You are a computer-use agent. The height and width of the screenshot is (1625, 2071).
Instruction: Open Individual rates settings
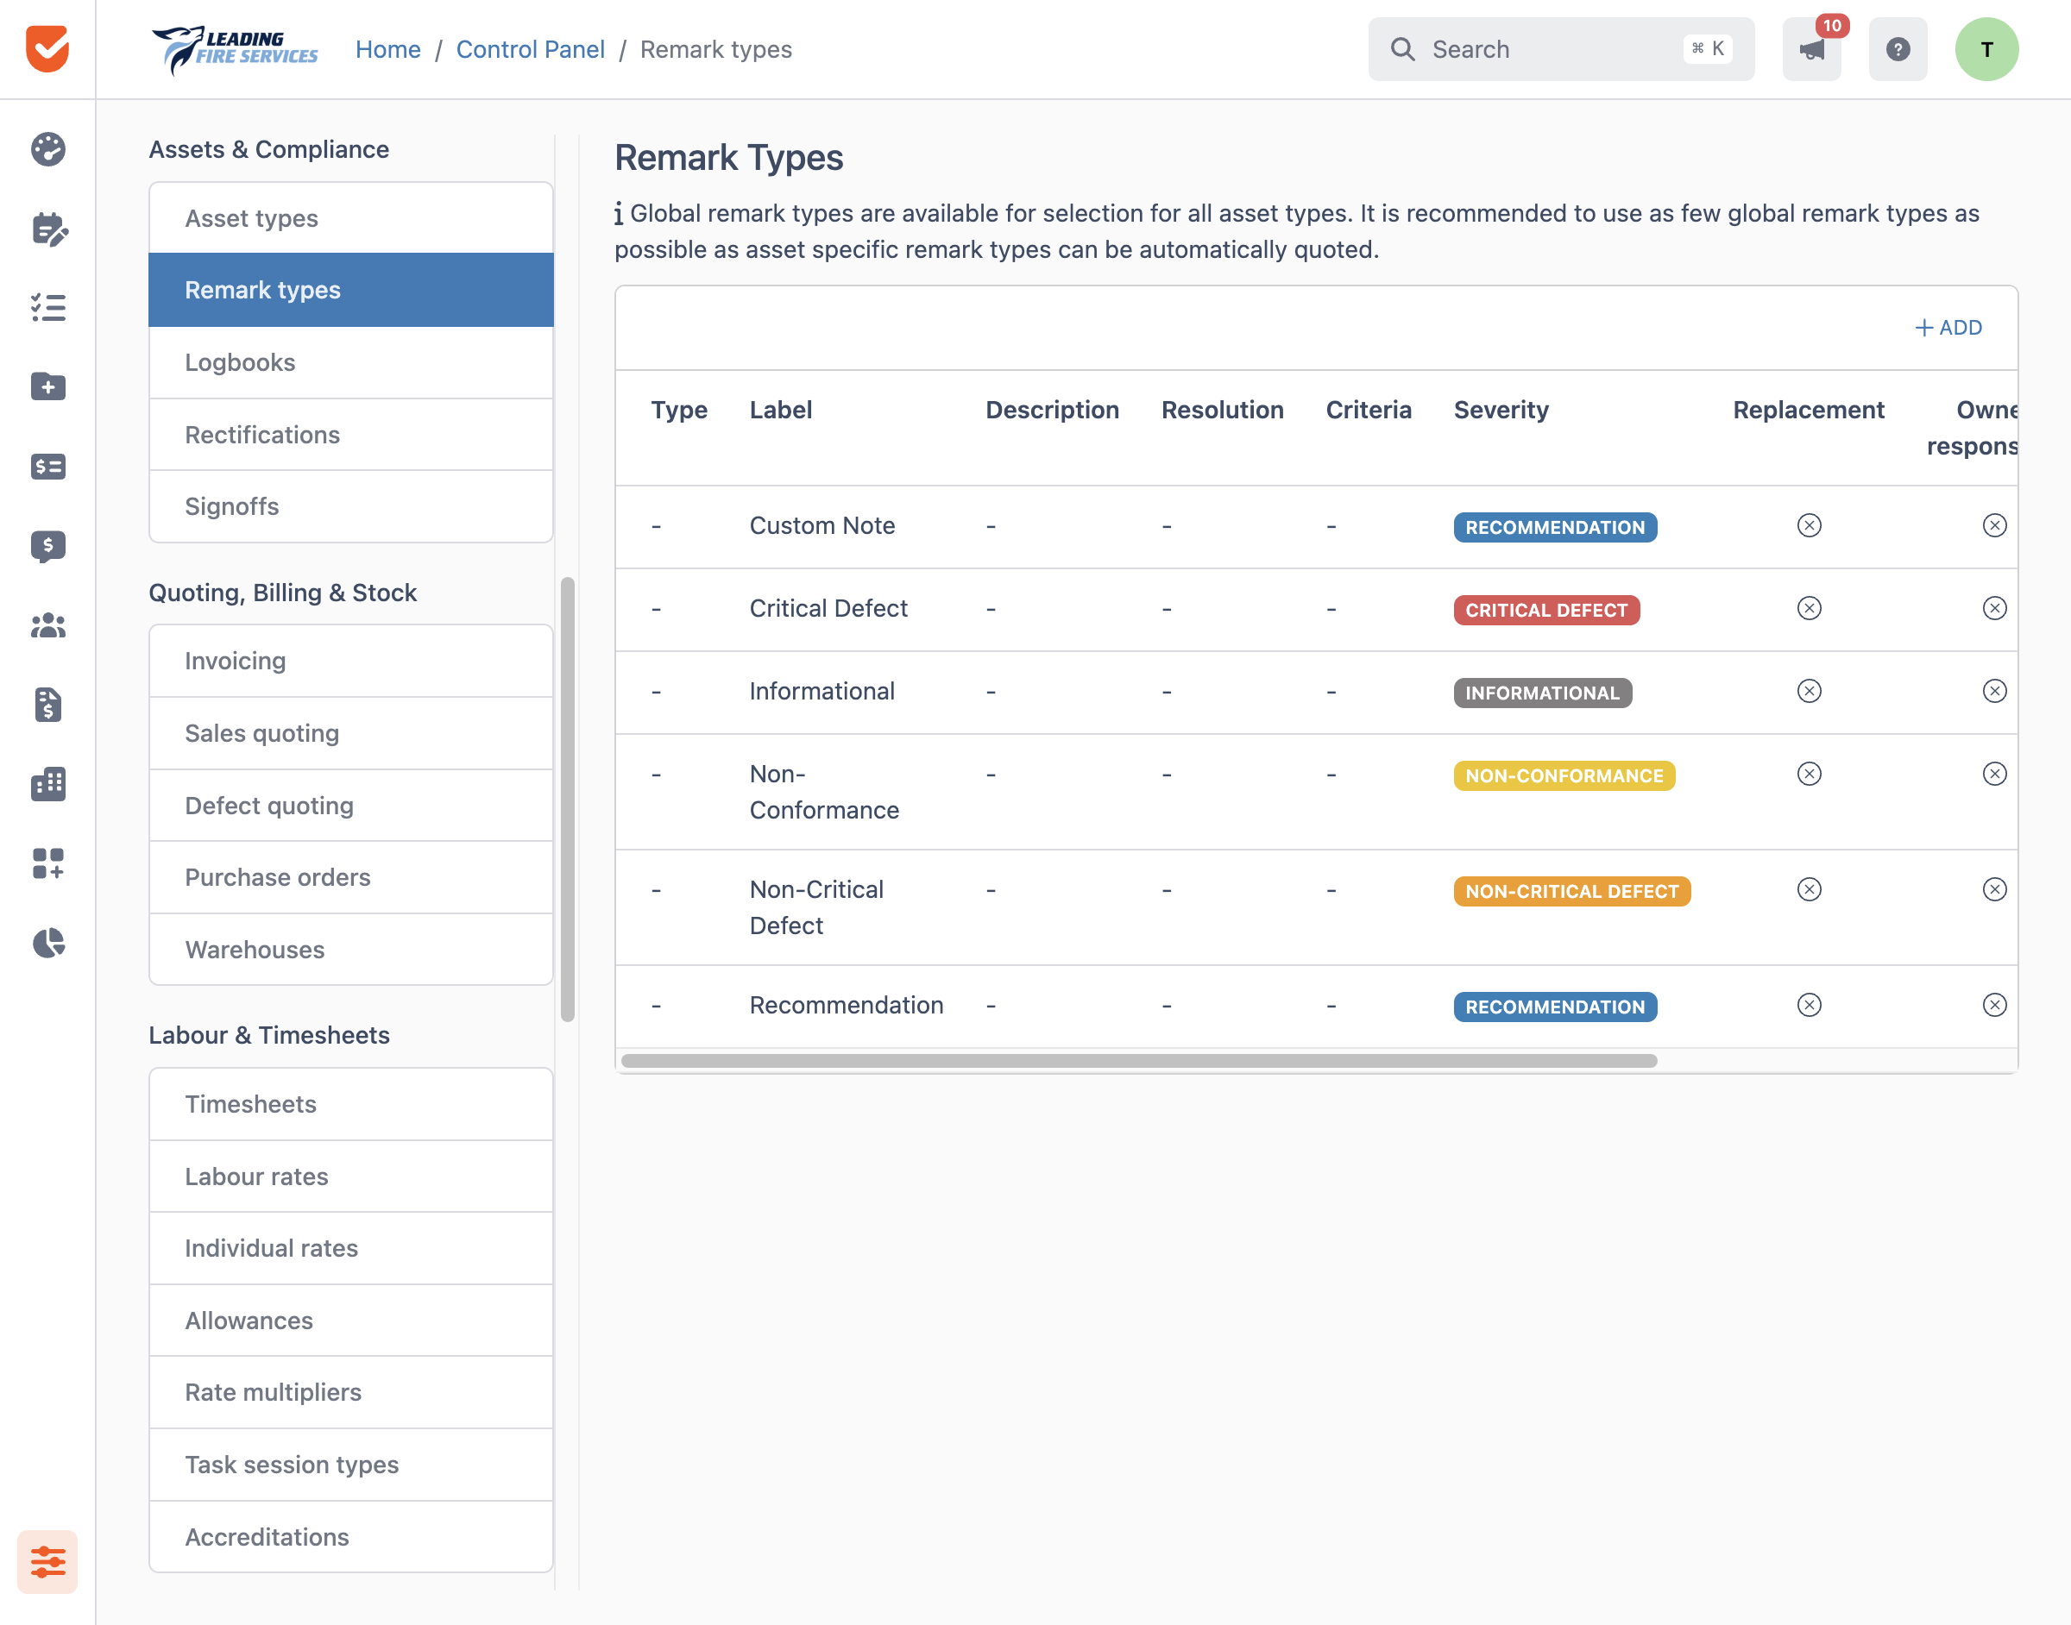pos(351,1248)
